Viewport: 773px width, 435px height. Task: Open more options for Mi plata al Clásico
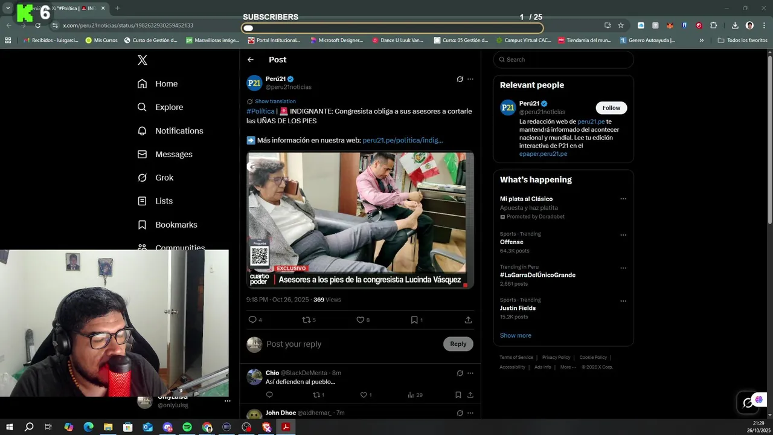pos(623,199)
